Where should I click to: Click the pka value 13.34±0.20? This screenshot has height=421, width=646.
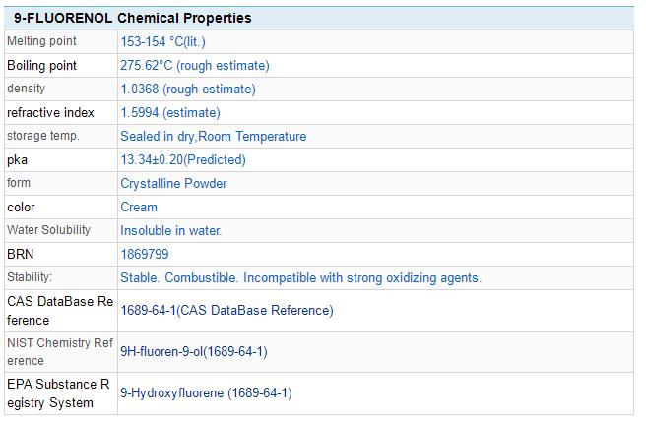pyautogui.click(x=183, y=159)
